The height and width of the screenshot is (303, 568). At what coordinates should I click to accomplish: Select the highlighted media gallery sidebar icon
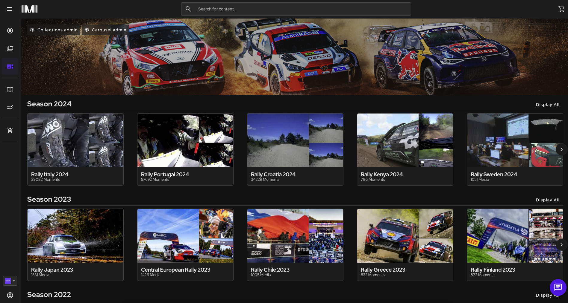coord(10,66)
